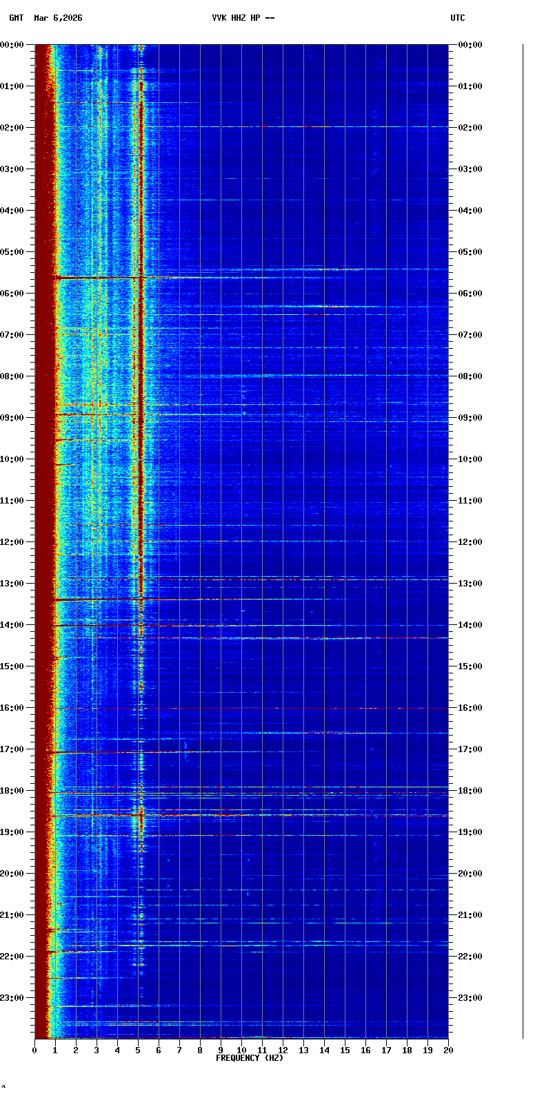The width and height of the screenshot is (553, 1094).
Task: Click the 14:00 time label on left axis
Action: pos(12,625)
